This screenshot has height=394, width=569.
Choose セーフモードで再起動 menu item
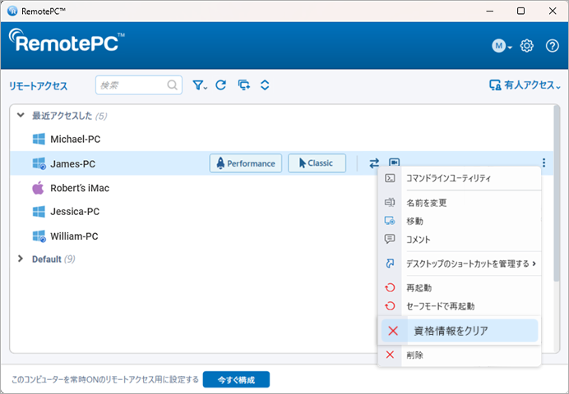click(x=460, y=306)
